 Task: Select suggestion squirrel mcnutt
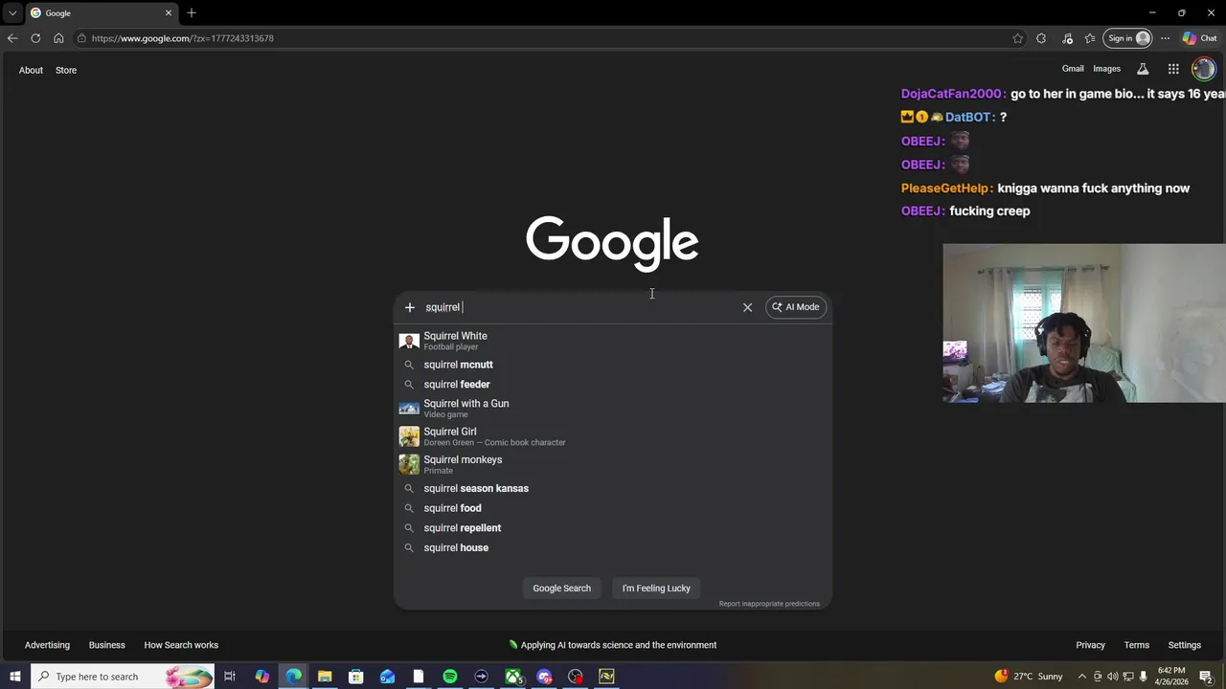613,365
